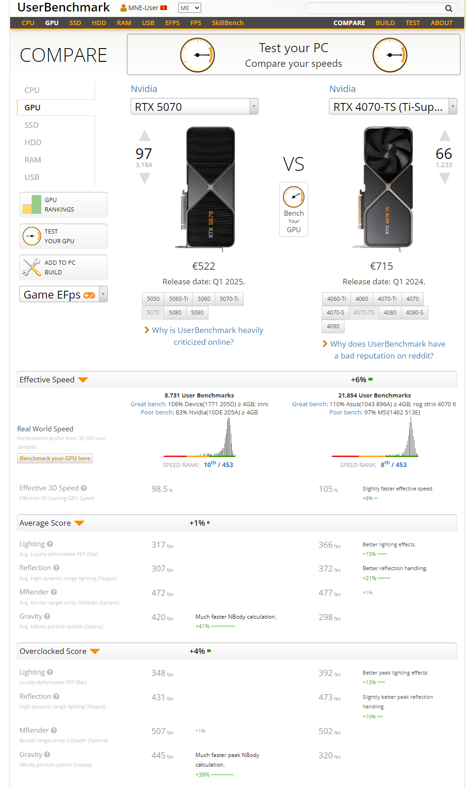Click help icon beside Overclocked Lighting
This screenshot has width=466, height=789.
[50, 672]
